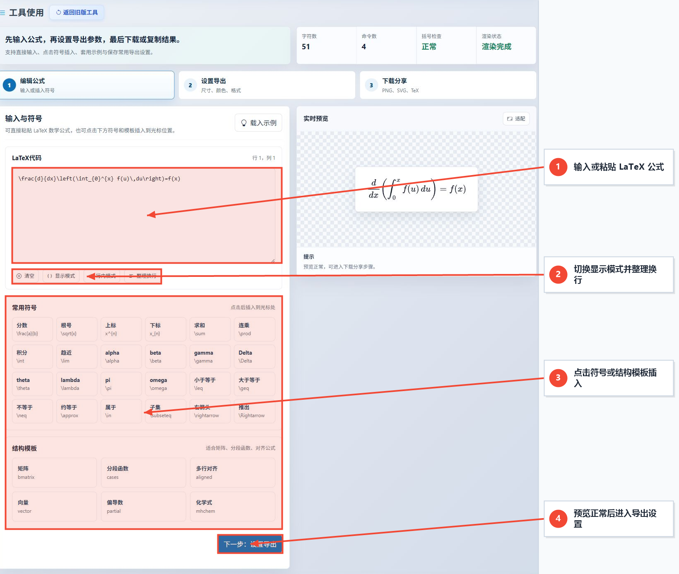
Task: Insert the Delta symbol
Action: (255, 357)
